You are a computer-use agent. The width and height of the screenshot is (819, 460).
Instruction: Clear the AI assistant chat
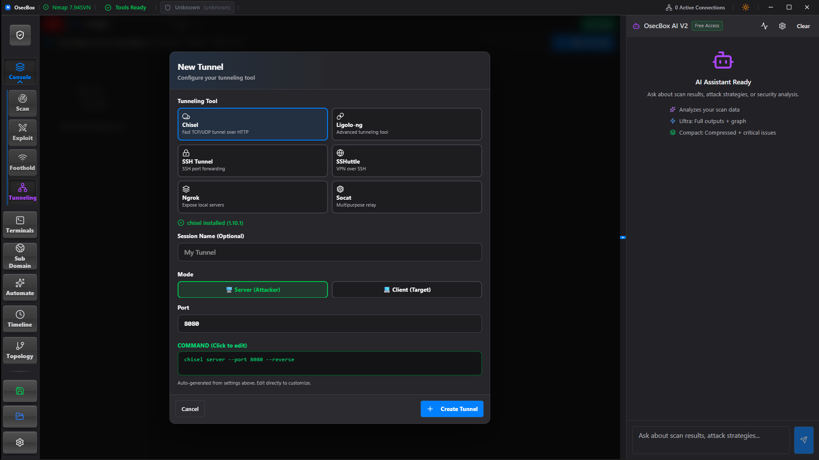[x=803, y=26]
